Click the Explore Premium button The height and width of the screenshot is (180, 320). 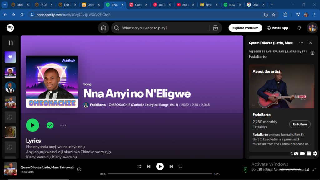(245, 28)
